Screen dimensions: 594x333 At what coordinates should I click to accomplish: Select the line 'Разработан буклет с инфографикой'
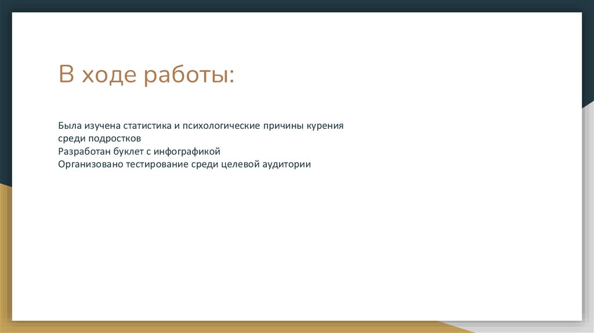(x=139, y=151)
